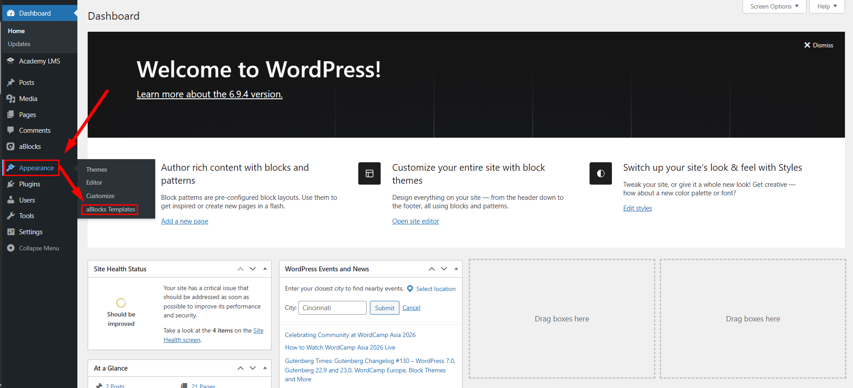
Task: Click the Open site editor link
Action: point(416,221)
